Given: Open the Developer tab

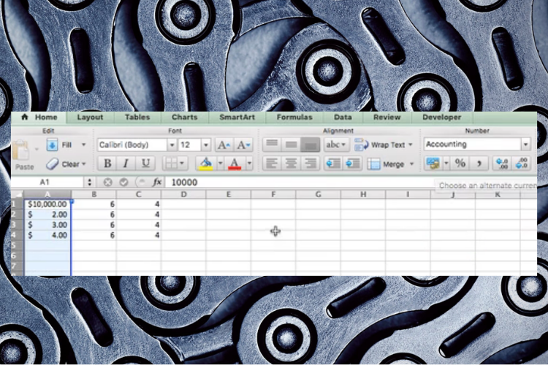Looking at the screenshot, I should tap(442, 117).
